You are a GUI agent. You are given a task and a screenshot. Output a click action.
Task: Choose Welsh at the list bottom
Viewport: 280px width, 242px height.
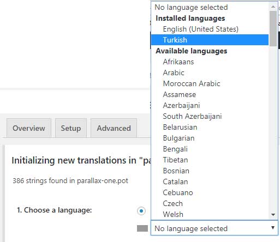click(x=210, y=214)
